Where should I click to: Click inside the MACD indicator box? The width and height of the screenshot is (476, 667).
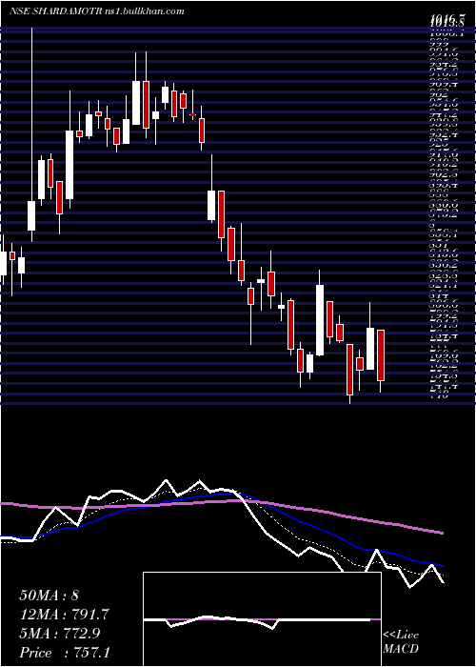click(262, 619)
